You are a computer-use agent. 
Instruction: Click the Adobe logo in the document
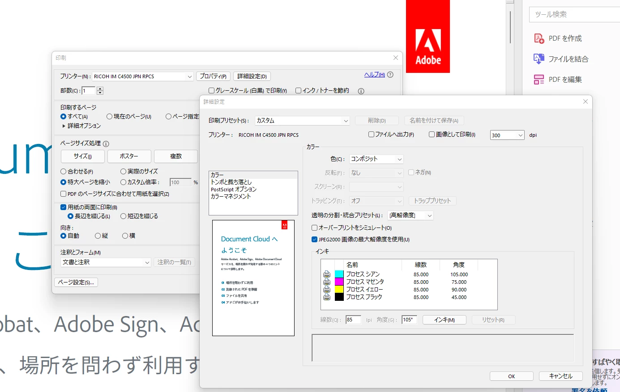pos(428,36)
